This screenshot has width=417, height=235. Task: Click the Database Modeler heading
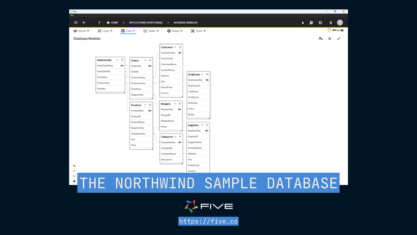coord(87,39)
